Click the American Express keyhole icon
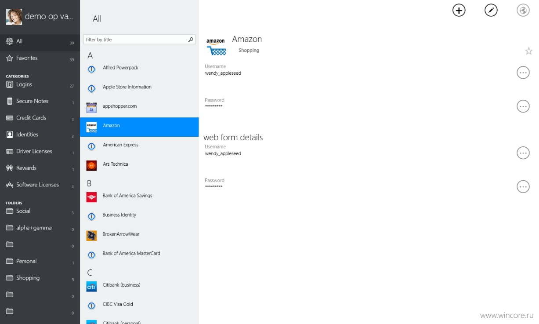 (91, 146)
